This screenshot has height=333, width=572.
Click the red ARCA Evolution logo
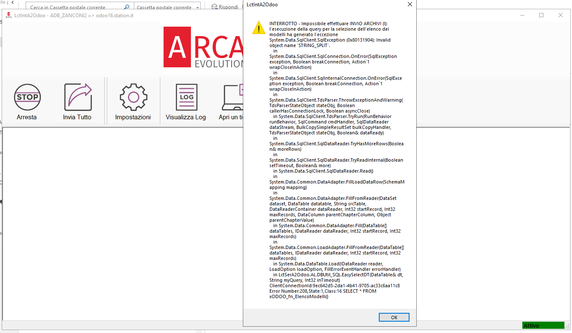pyautogui.click(x=203, y=47)
